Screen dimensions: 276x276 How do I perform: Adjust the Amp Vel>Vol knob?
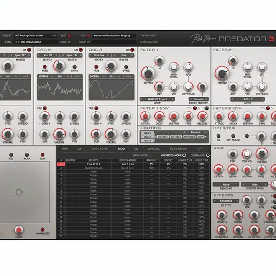[247, 154]
